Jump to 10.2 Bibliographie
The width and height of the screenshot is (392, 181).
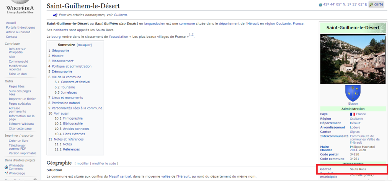tap(69, 124)
